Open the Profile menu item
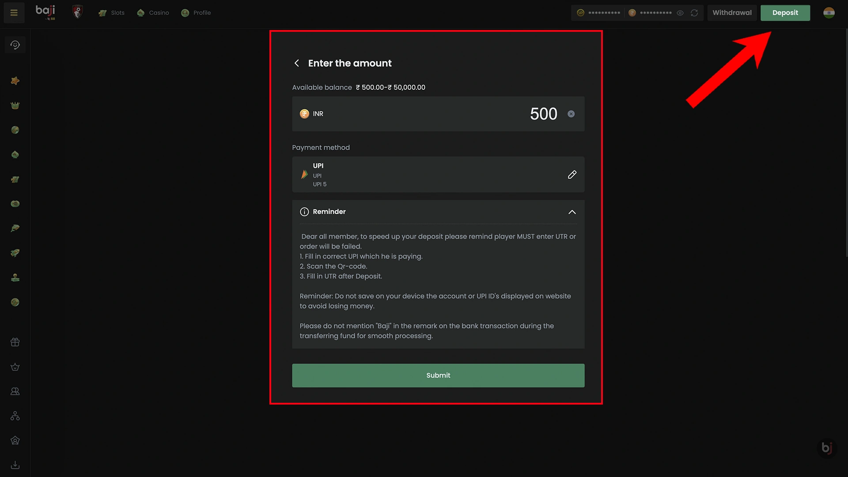The height and width of the screenshot is (477, 848). point(196,13)
